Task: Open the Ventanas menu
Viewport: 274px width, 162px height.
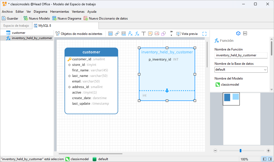Action: coord(78,12)
